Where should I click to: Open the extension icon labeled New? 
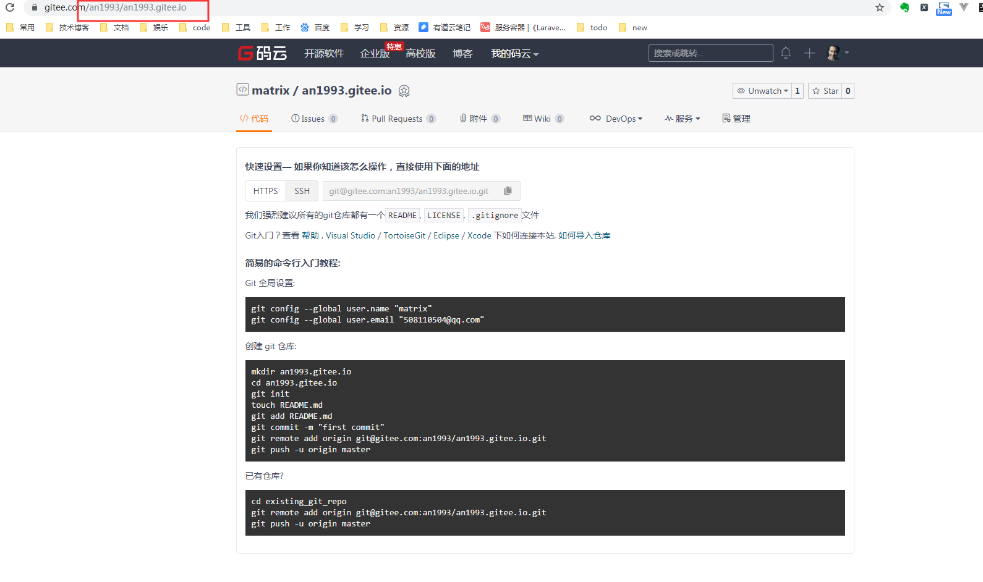944,8
